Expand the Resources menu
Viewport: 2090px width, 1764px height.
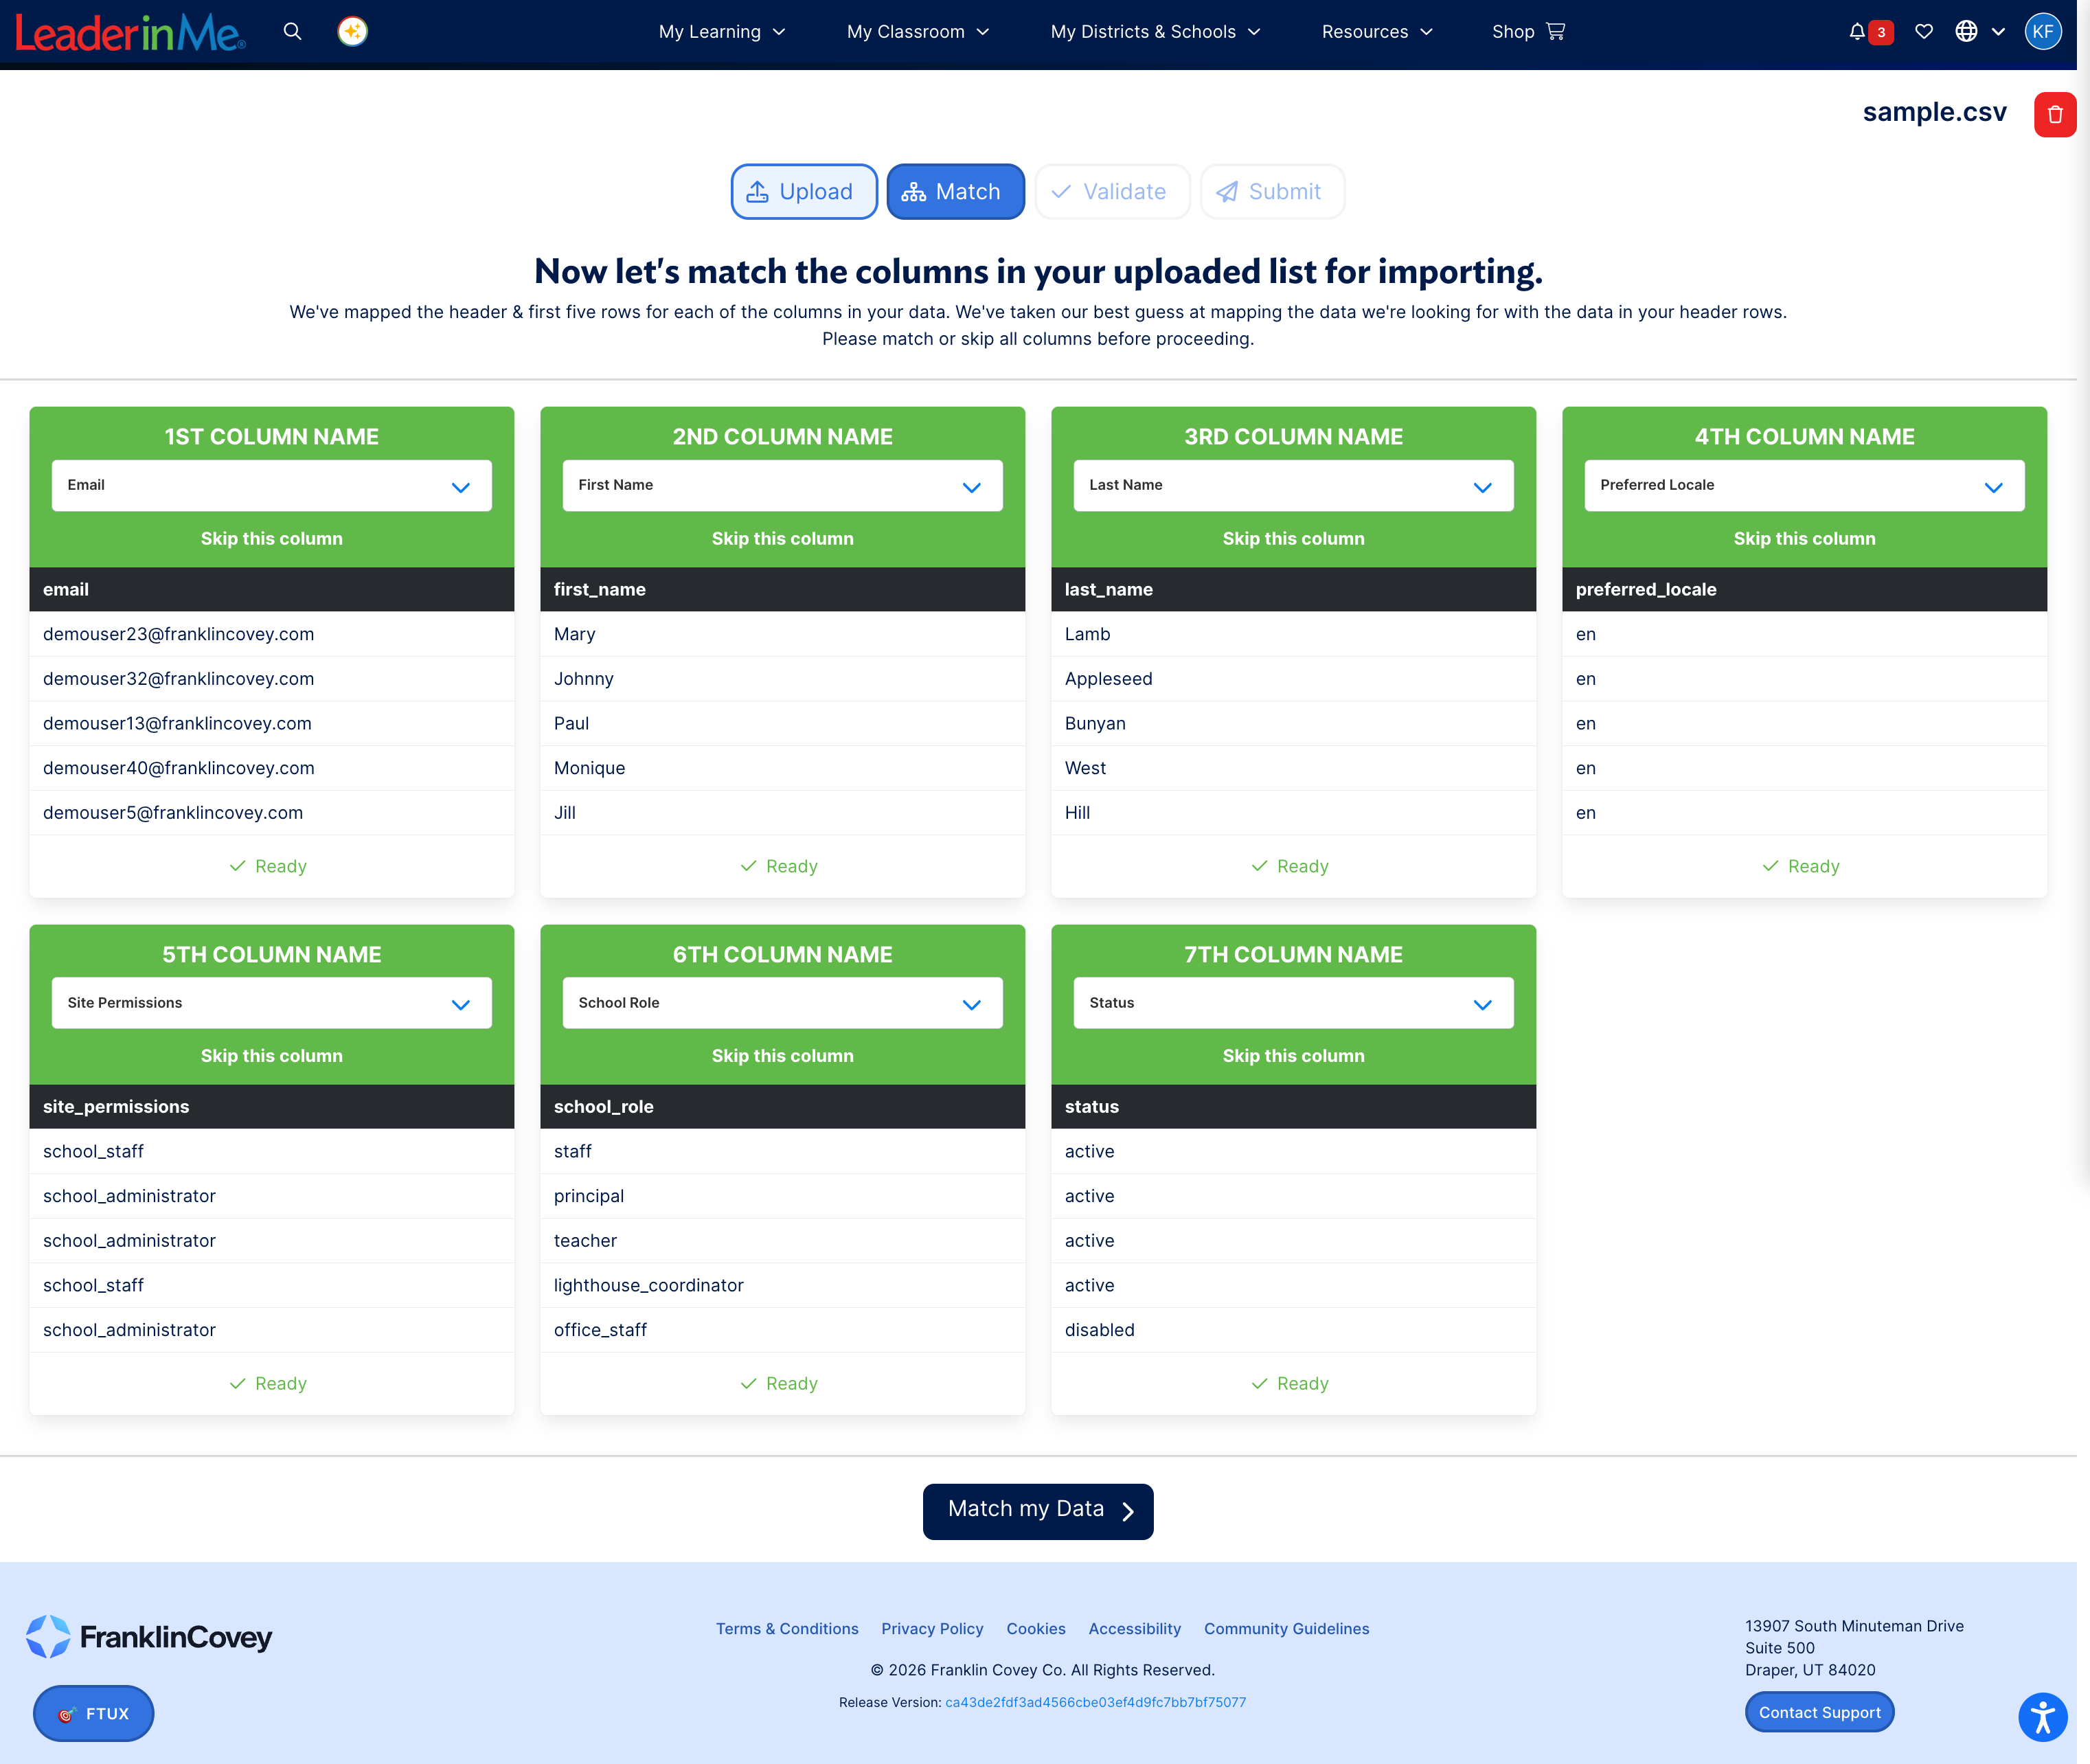[x=1377, y=31]
